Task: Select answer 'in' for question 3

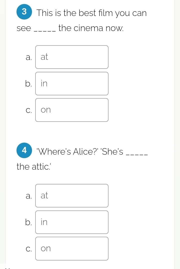Action: point(72,83)
